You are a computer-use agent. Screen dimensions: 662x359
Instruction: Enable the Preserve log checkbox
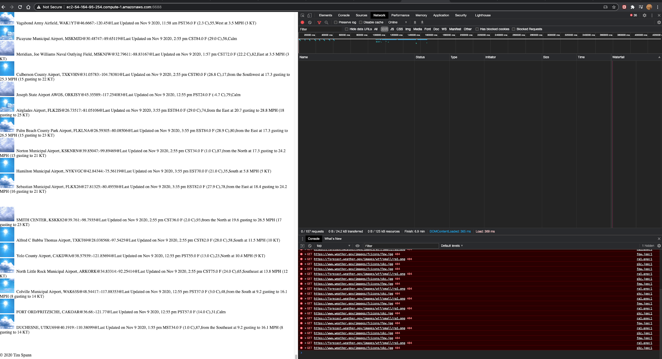[x=336, y=22]
